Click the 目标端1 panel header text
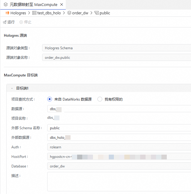The height and width of the screenshot is (194, 191). (22, 88)
